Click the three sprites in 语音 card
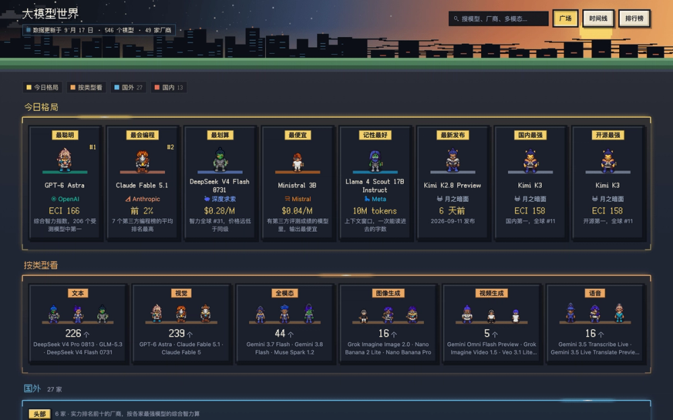This screenshot has width=673, height=420. pyautogui.click(x=595, y=313)
